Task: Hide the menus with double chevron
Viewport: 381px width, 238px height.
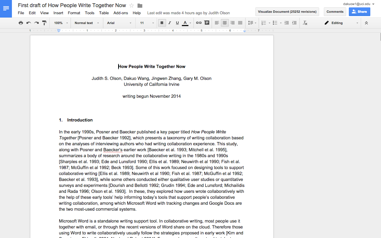Action: click(366, 23)
